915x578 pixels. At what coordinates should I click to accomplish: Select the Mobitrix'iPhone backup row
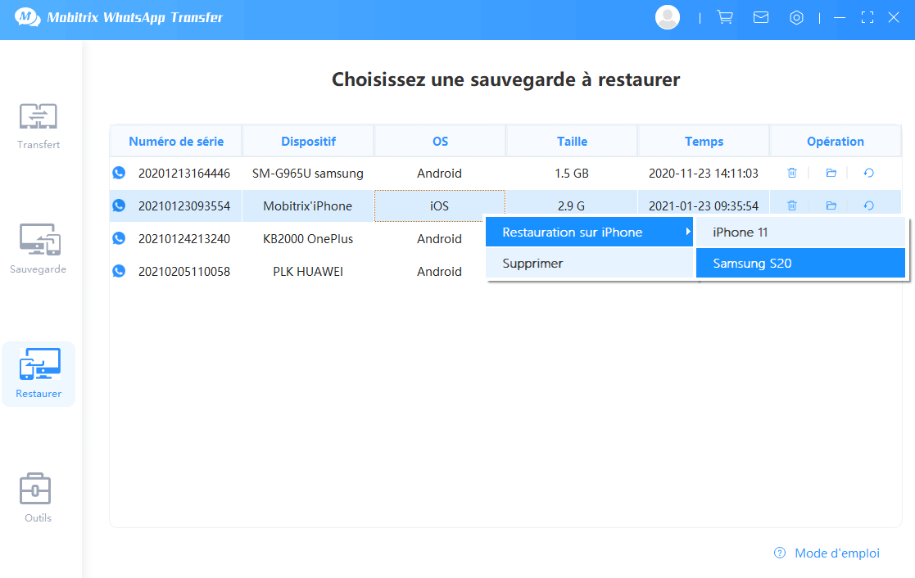[308, 205]
